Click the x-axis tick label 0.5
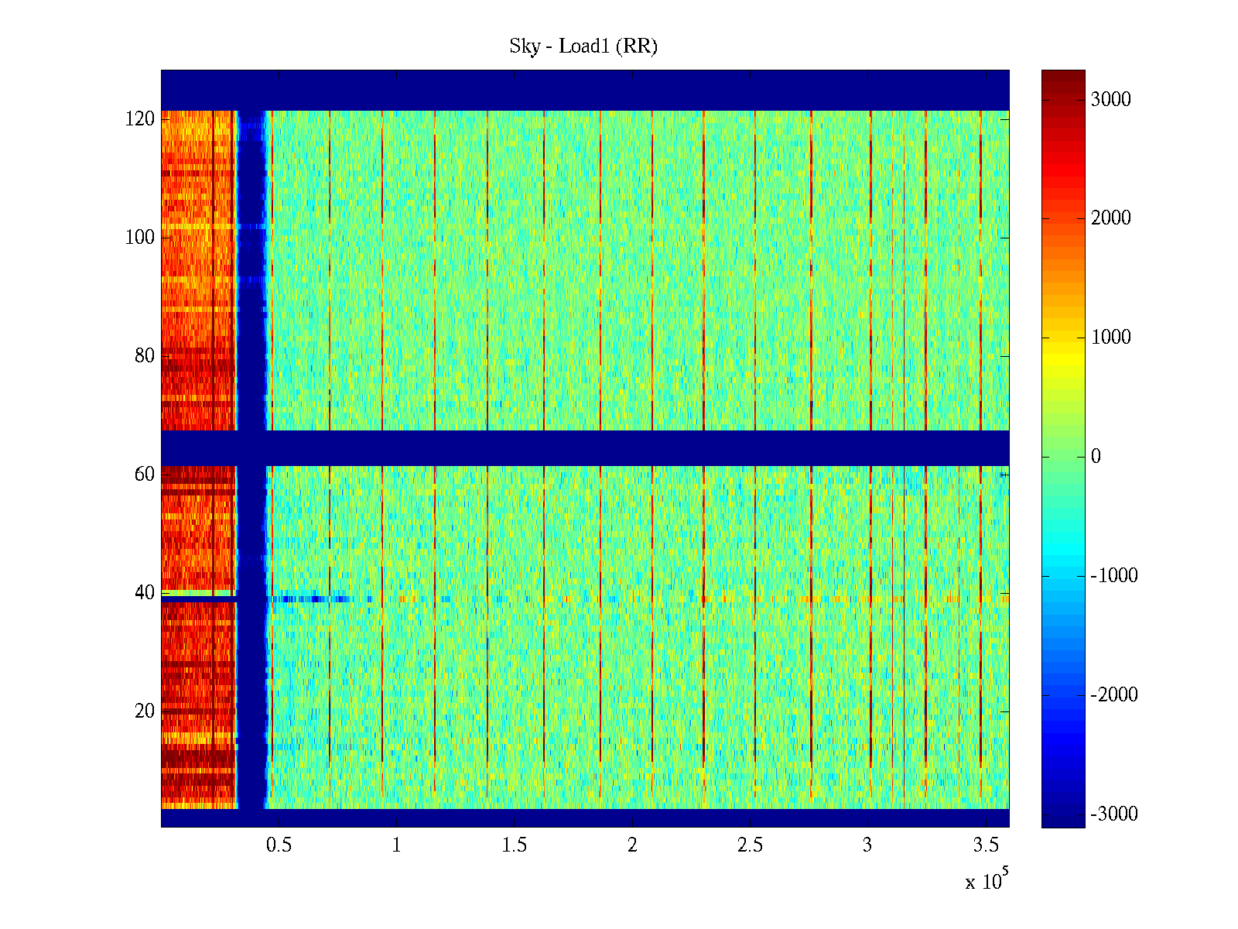This screenshot has height=929, width=1238. 279,845
